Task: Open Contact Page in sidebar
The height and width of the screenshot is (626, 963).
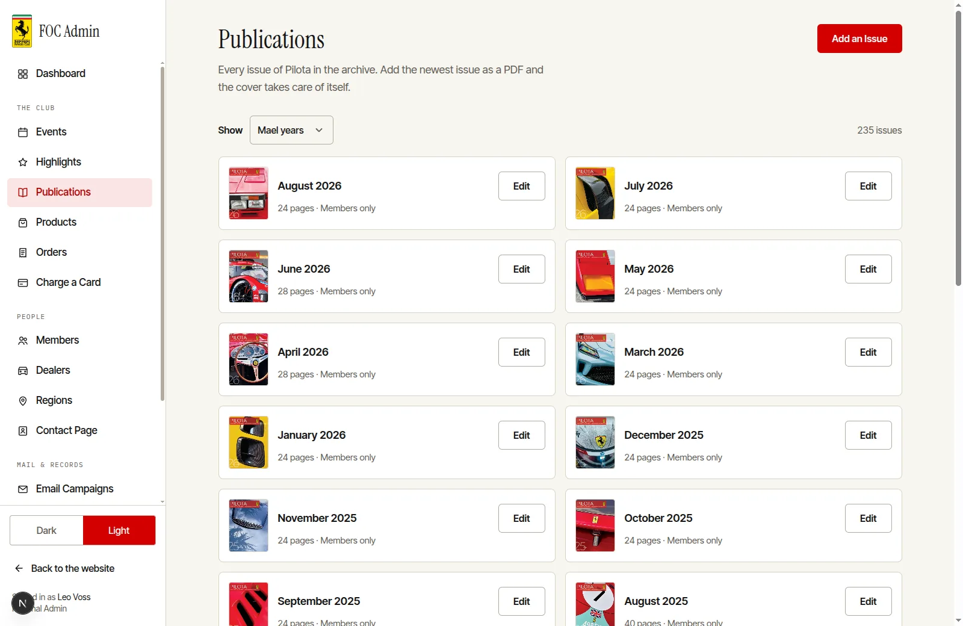Action: click(x=79, y=431)
